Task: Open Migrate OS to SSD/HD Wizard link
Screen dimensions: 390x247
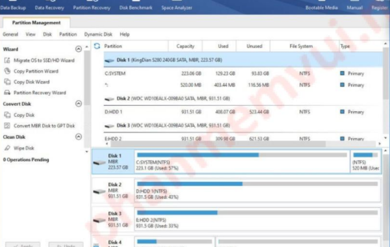Action: coord(44,60)
